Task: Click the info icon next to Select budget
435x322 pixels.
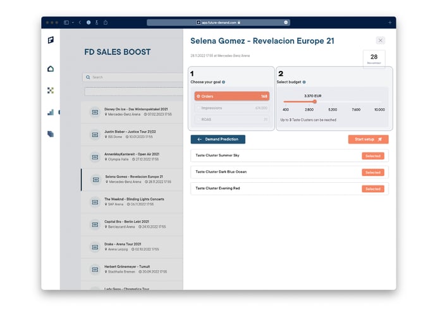Action: [x=304, y=82]
